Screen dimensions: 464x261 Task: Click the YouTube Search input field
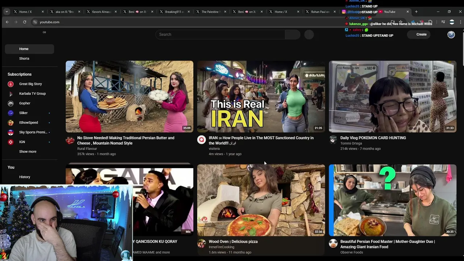tap(220, 34)
